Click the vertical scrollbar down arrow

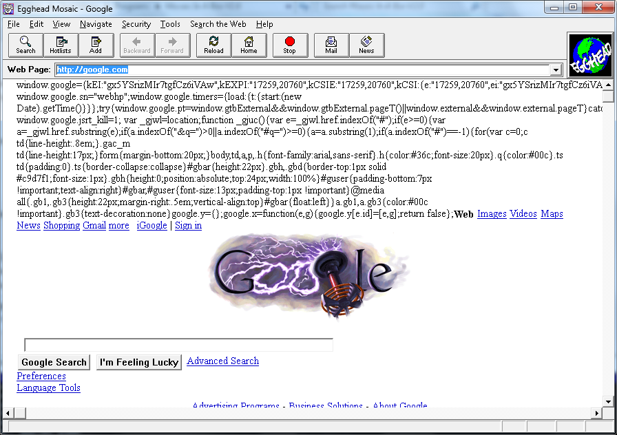coord(608,402)
